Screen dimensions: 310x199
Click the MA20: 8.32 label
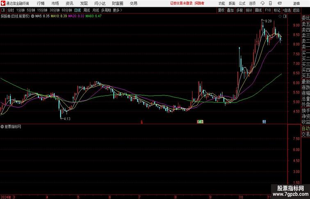coord(76,16)
